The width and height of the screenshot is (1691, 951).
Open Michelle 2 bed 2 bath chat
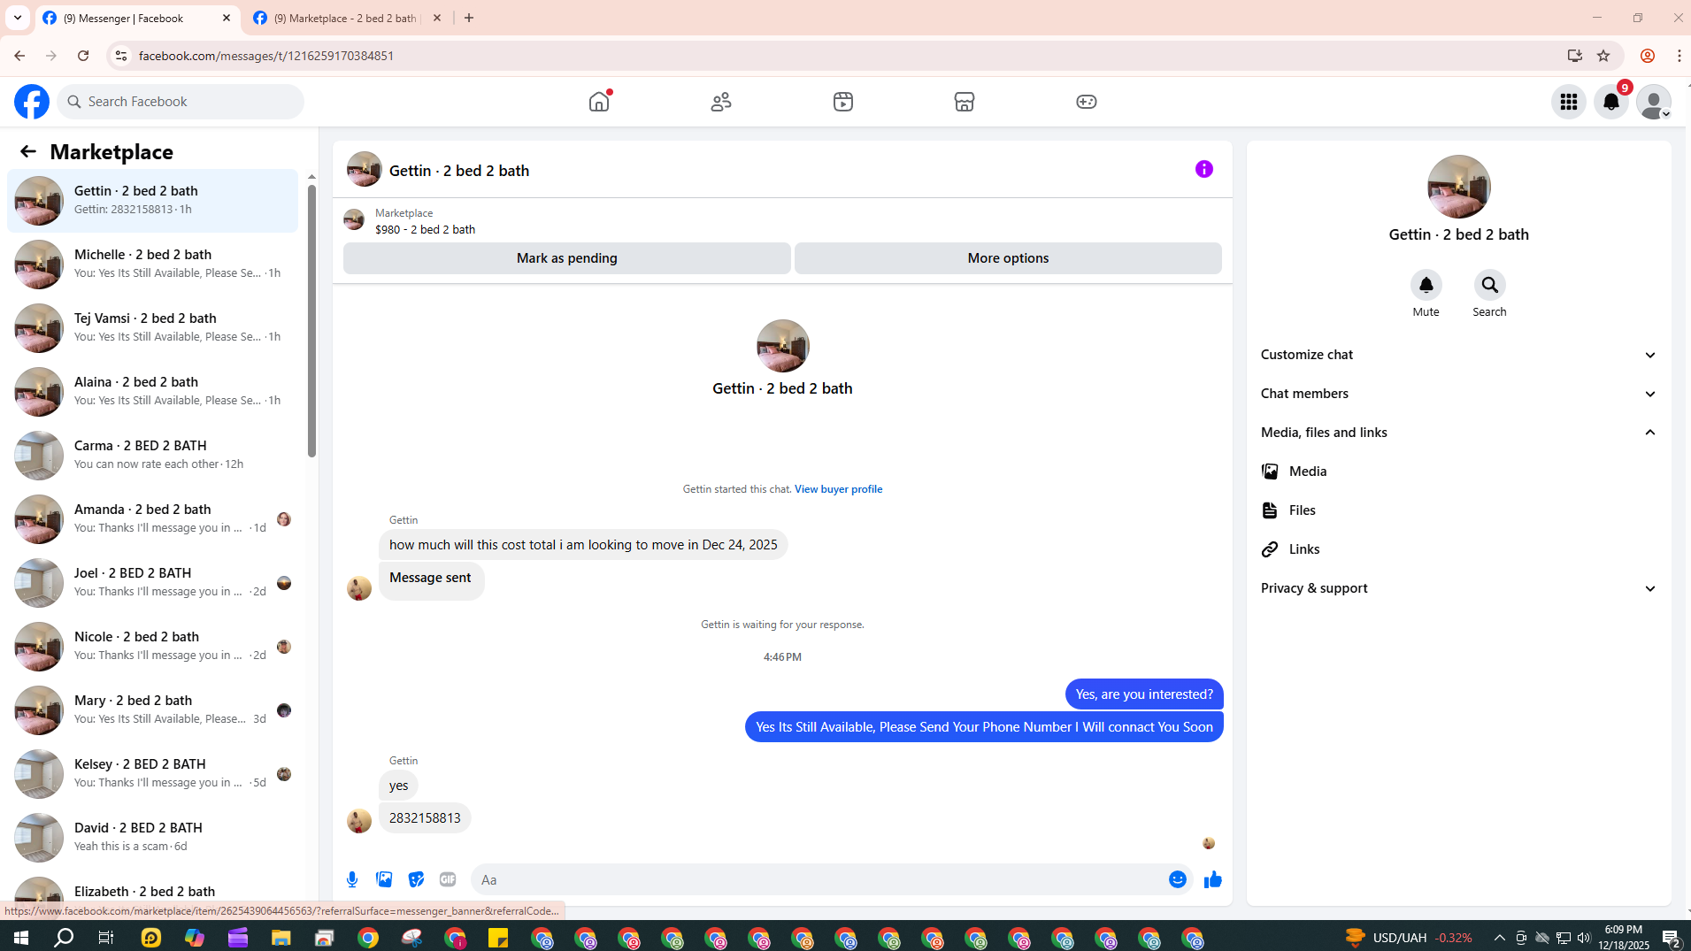152,265
